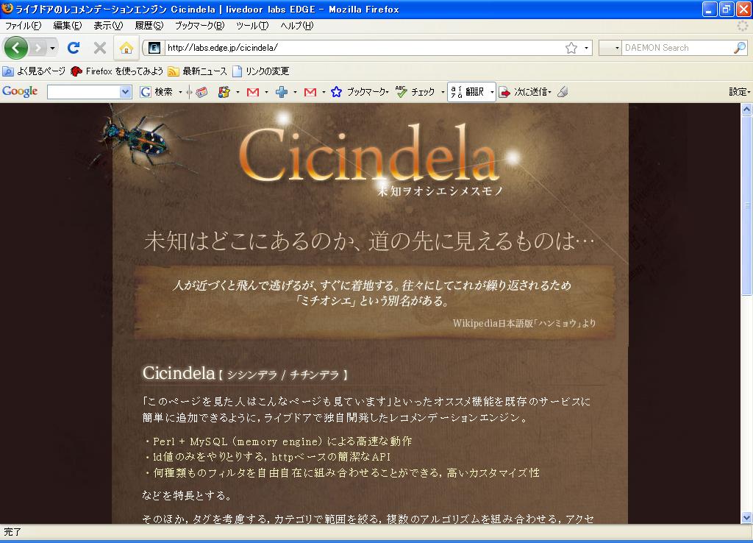Viewport: 753px width, 543px height.
Task: Click the vertical scrollbar thumb
Action: pos(746,206)
